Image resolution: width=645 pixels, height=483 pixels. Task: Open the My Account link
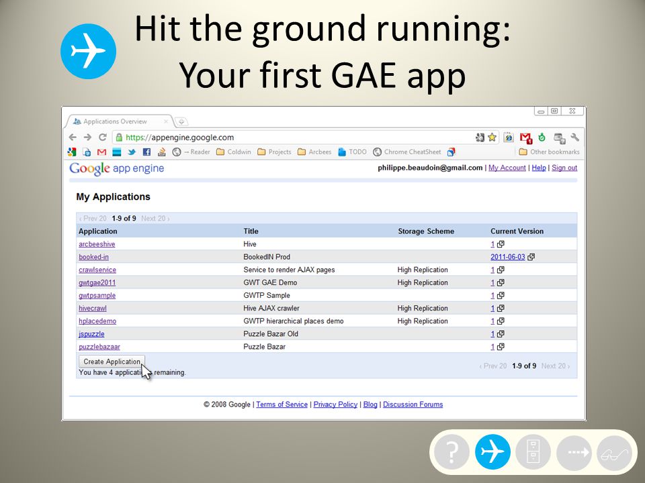pos(507,168)
